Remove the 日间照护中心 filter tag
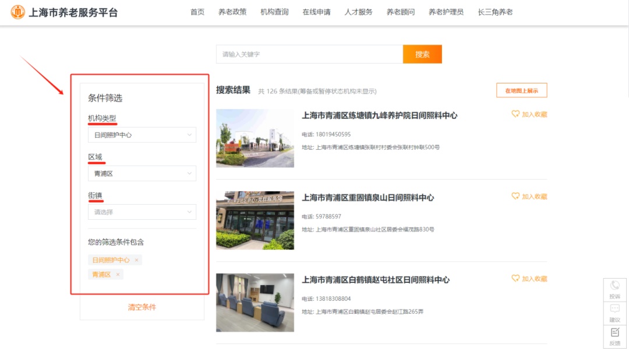Screen dimensions: 629x351 point(137,260)
